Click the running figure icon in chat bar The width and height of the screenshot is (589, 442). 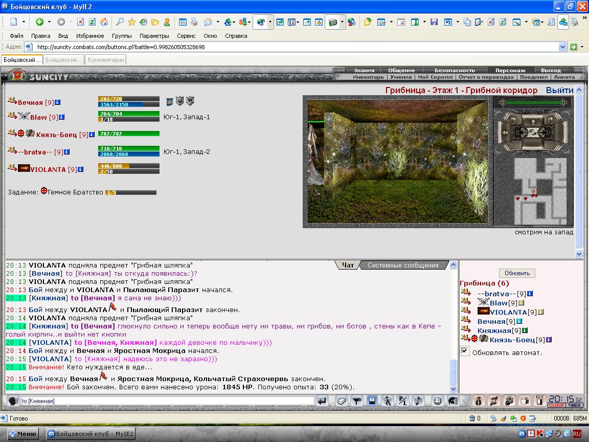387,401
